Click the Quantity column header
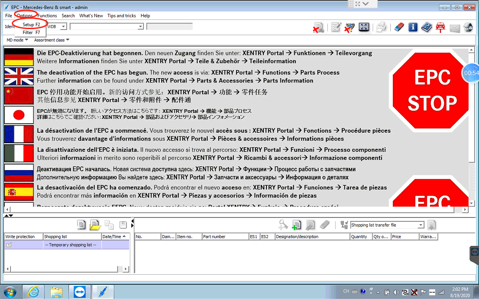Screen dimensions: 479x299 [361, 237]
